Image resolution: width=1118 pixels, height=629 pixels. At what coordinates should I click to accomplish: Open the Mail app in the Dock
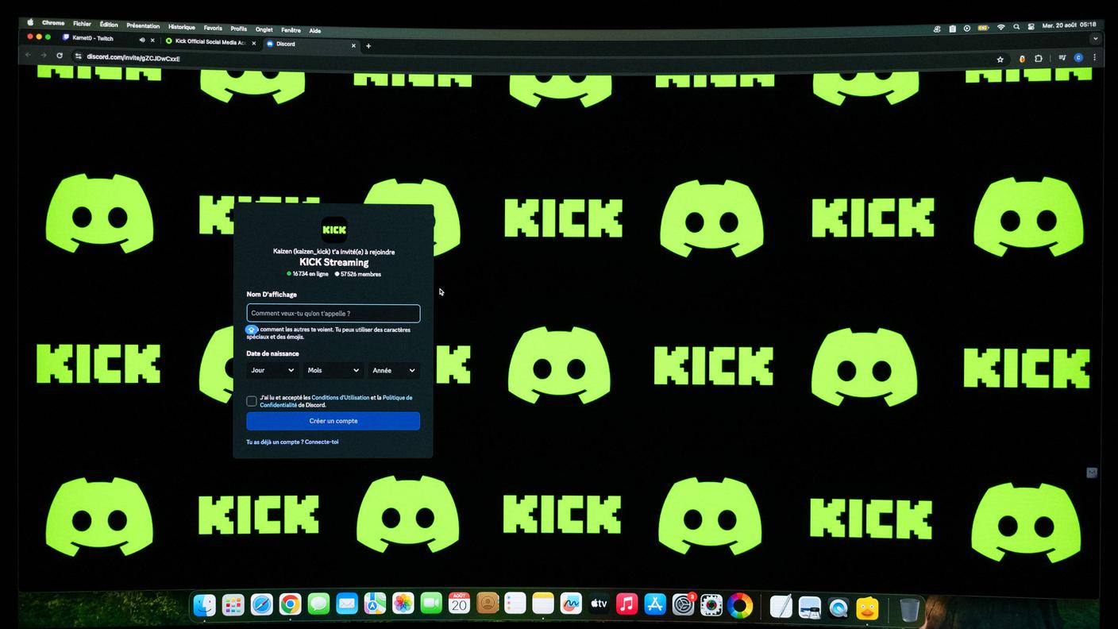[347, 604]
